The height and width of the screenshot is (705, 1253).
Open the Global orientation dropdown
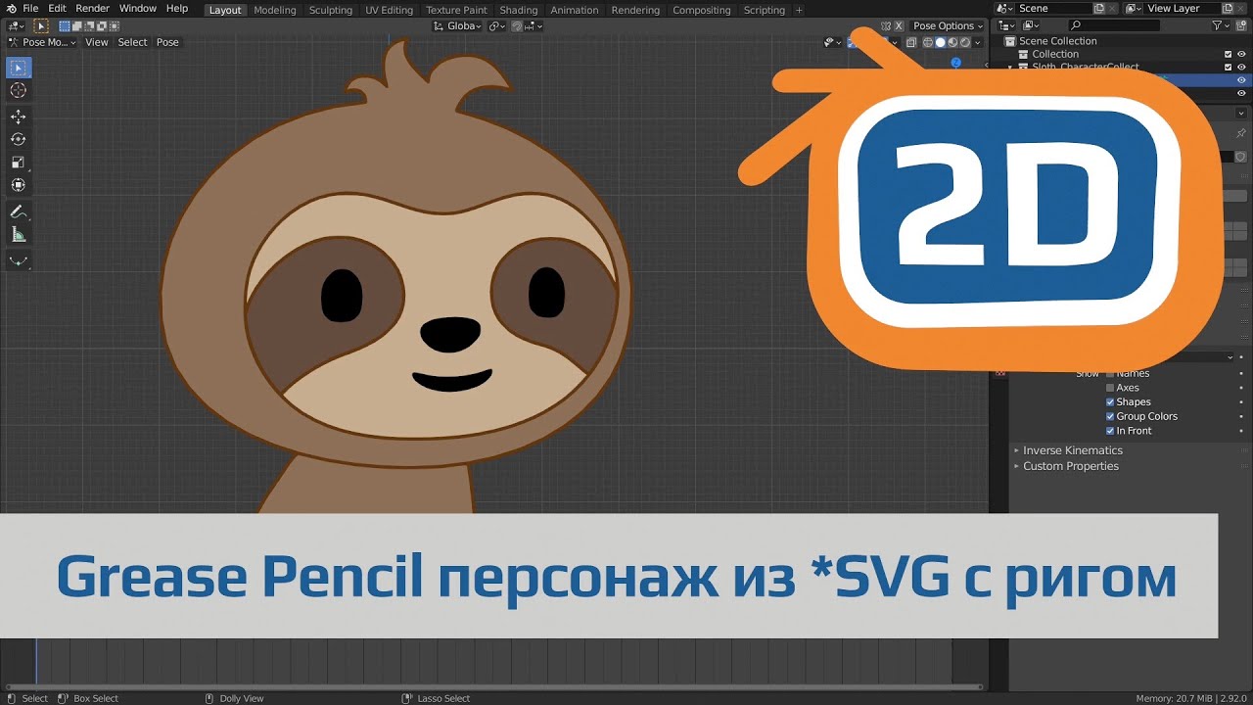coord(458,26)
